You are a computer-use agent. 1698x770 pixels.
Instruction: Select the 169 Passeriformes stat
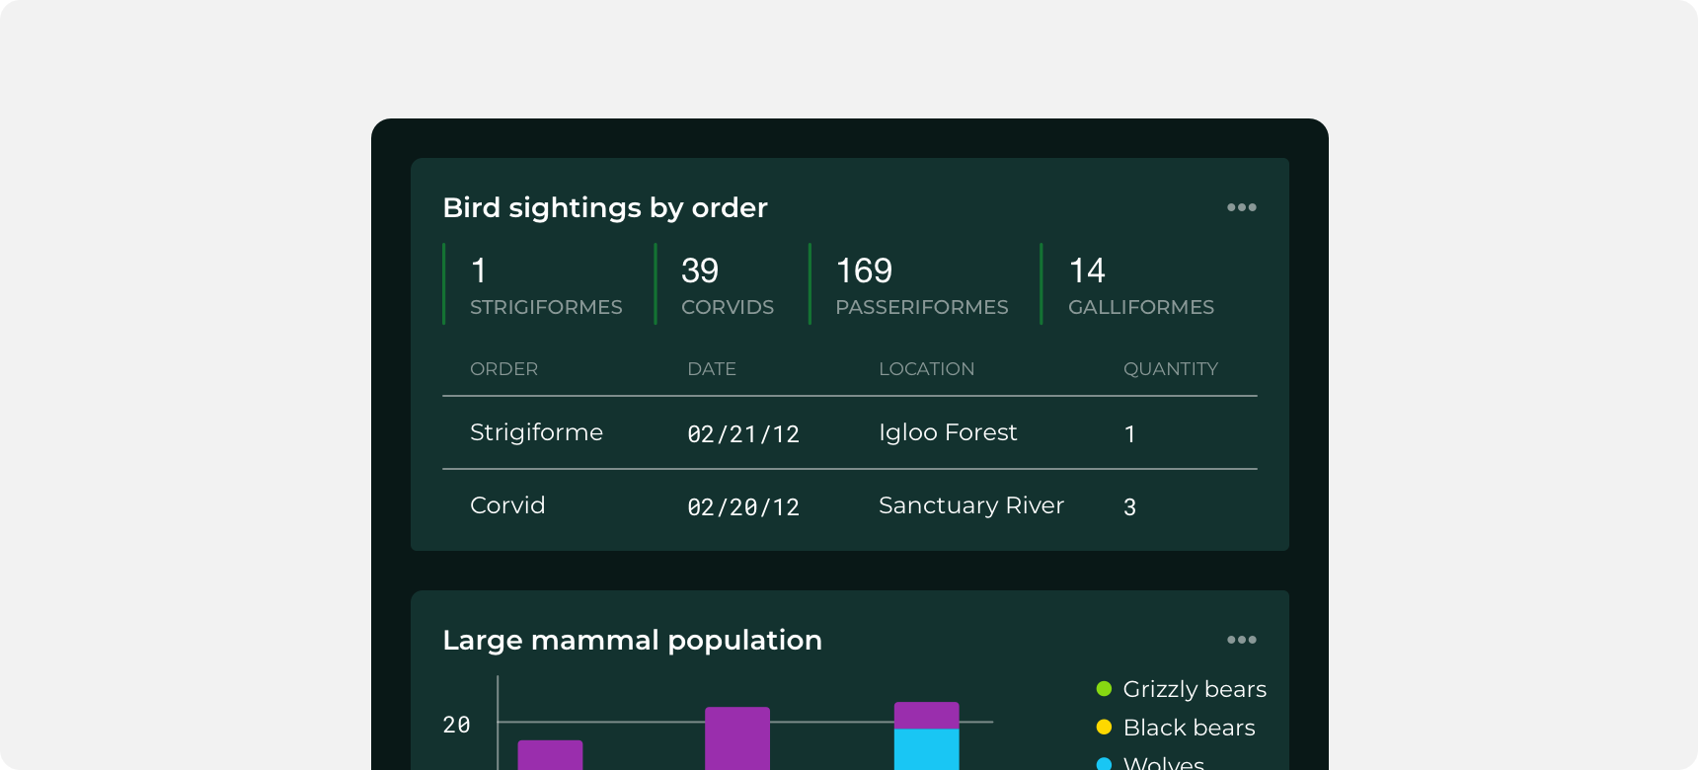[x=922, y=284]
